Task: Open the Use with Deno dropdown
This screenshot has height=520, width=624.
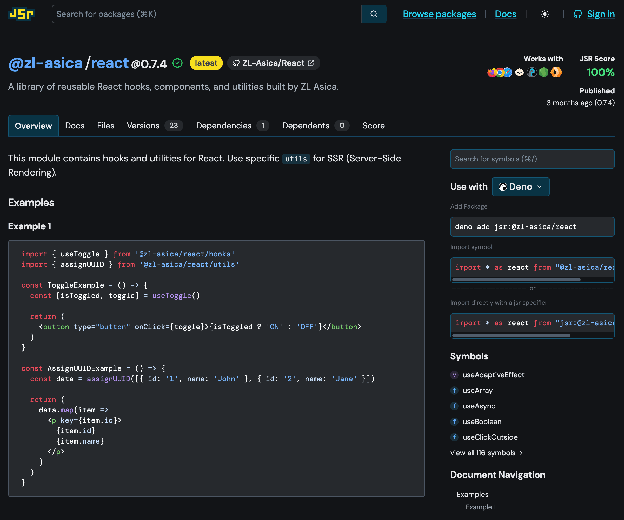Action: (521, 187)
